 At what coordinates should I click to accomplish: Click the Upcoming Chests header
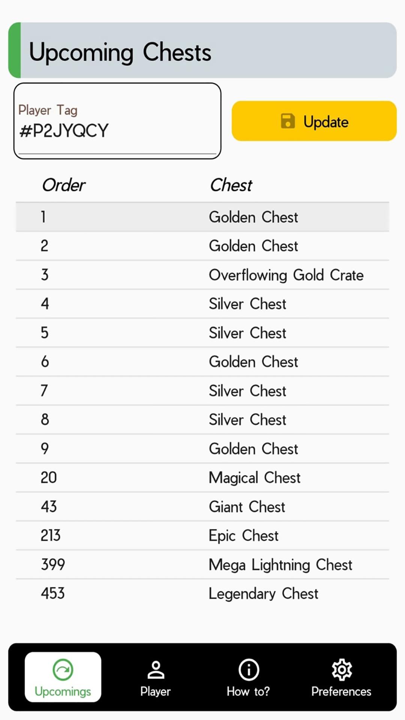[121, 52]
